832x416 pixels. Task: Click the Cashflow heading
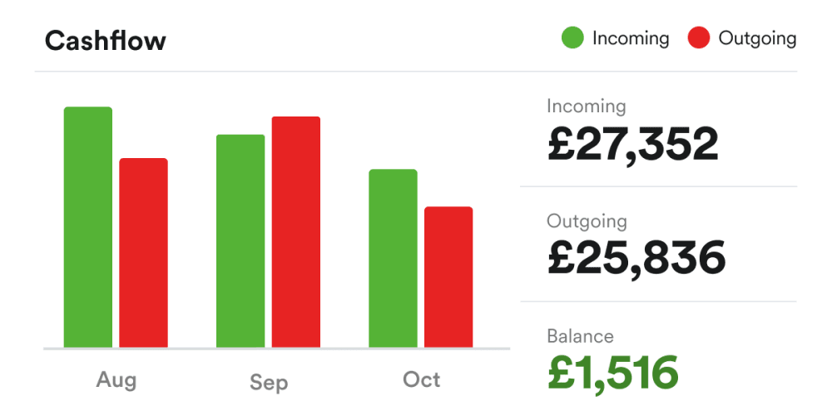pos(106,40)
